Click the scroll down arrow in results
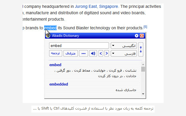Image resolution: width=186 pixels, height=116 pixels. click(x=143, y=94)
